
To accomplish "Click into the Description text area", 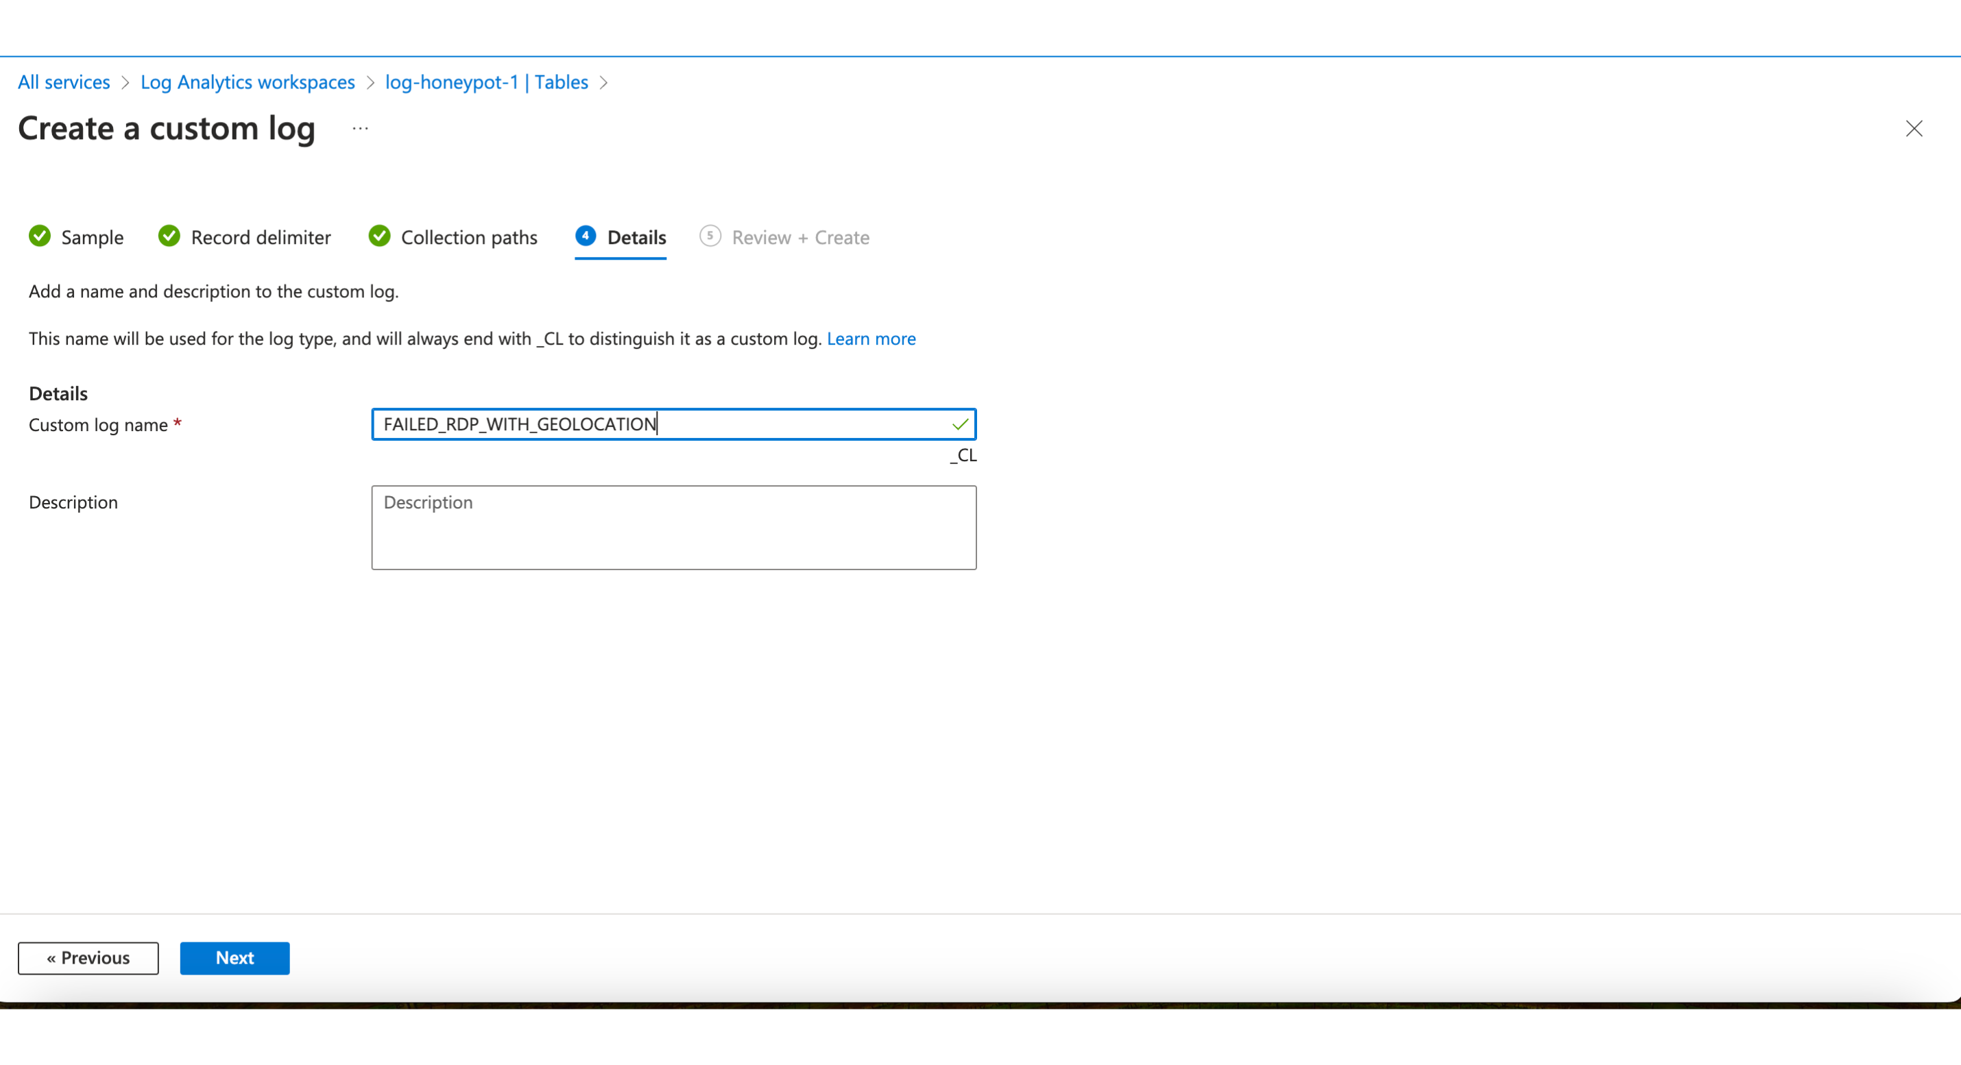I will pyautogui.click(x=673, y=528).
